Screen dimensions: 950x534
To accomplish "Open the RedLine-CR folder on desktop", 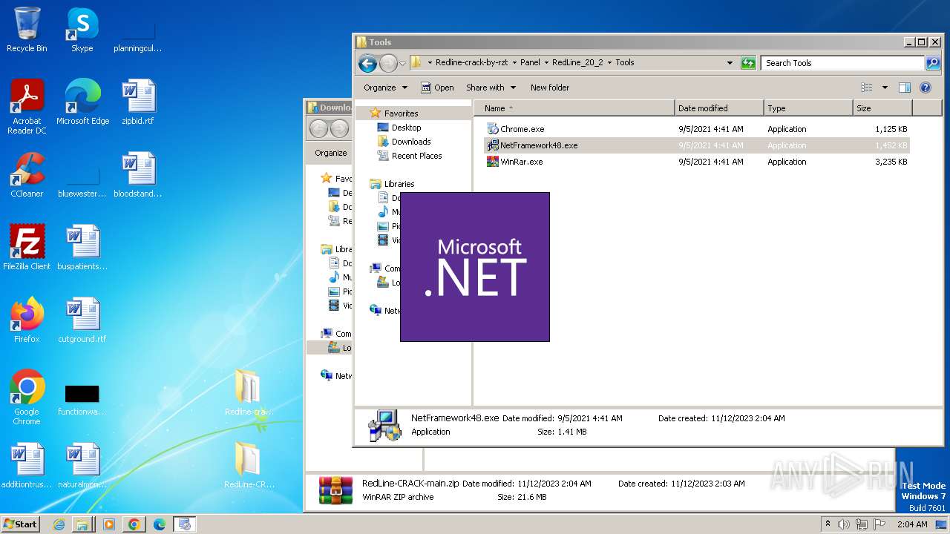I will tap(249, 466).
